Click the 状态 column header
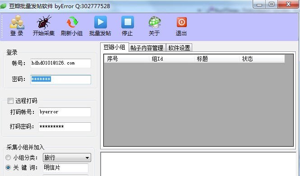The image size is (300, 176). click(x=262, y=59)
